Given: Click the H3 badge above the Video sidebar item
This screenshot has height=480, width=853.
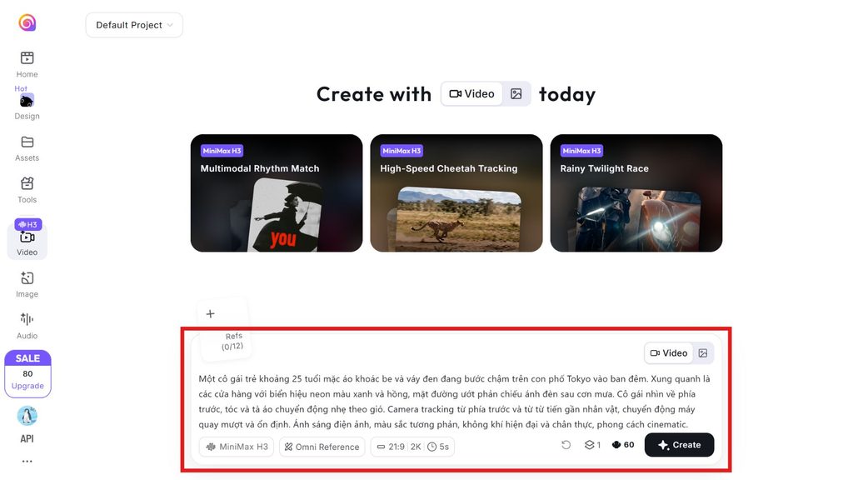Looking at the screenshot, I should click(27, 224).
